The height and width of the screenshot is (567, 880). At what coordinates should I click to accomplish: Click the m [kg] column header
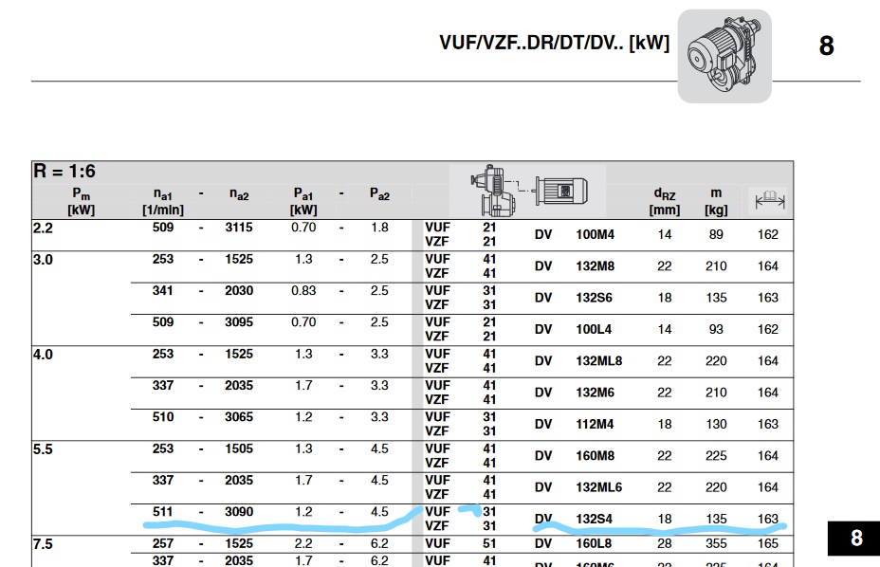(x=716, y=201)
